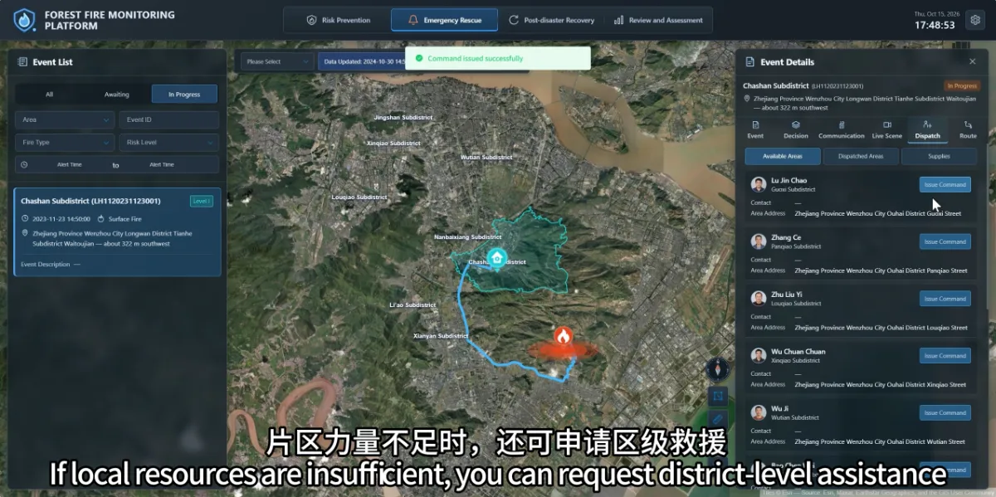Click Wu Chuan Chuan's avatar photo
This screenshot has width=996, height=497.
[x=759, y=355]
